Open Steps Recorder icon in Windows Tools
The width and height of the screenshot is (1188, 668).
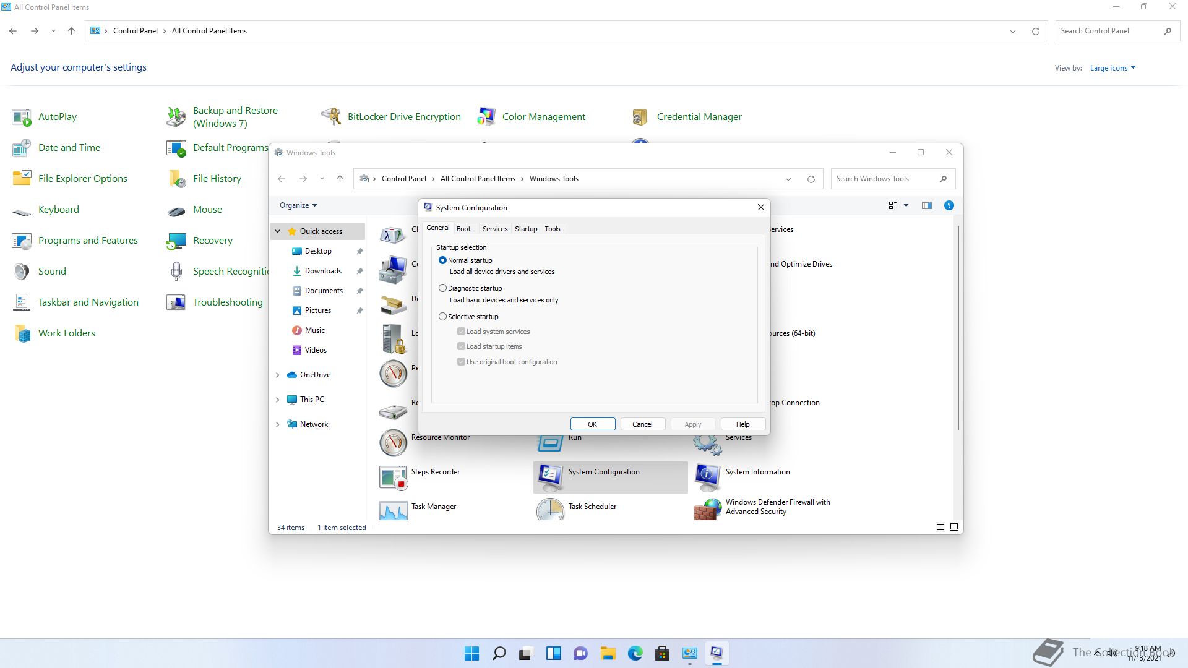(393, 477)
